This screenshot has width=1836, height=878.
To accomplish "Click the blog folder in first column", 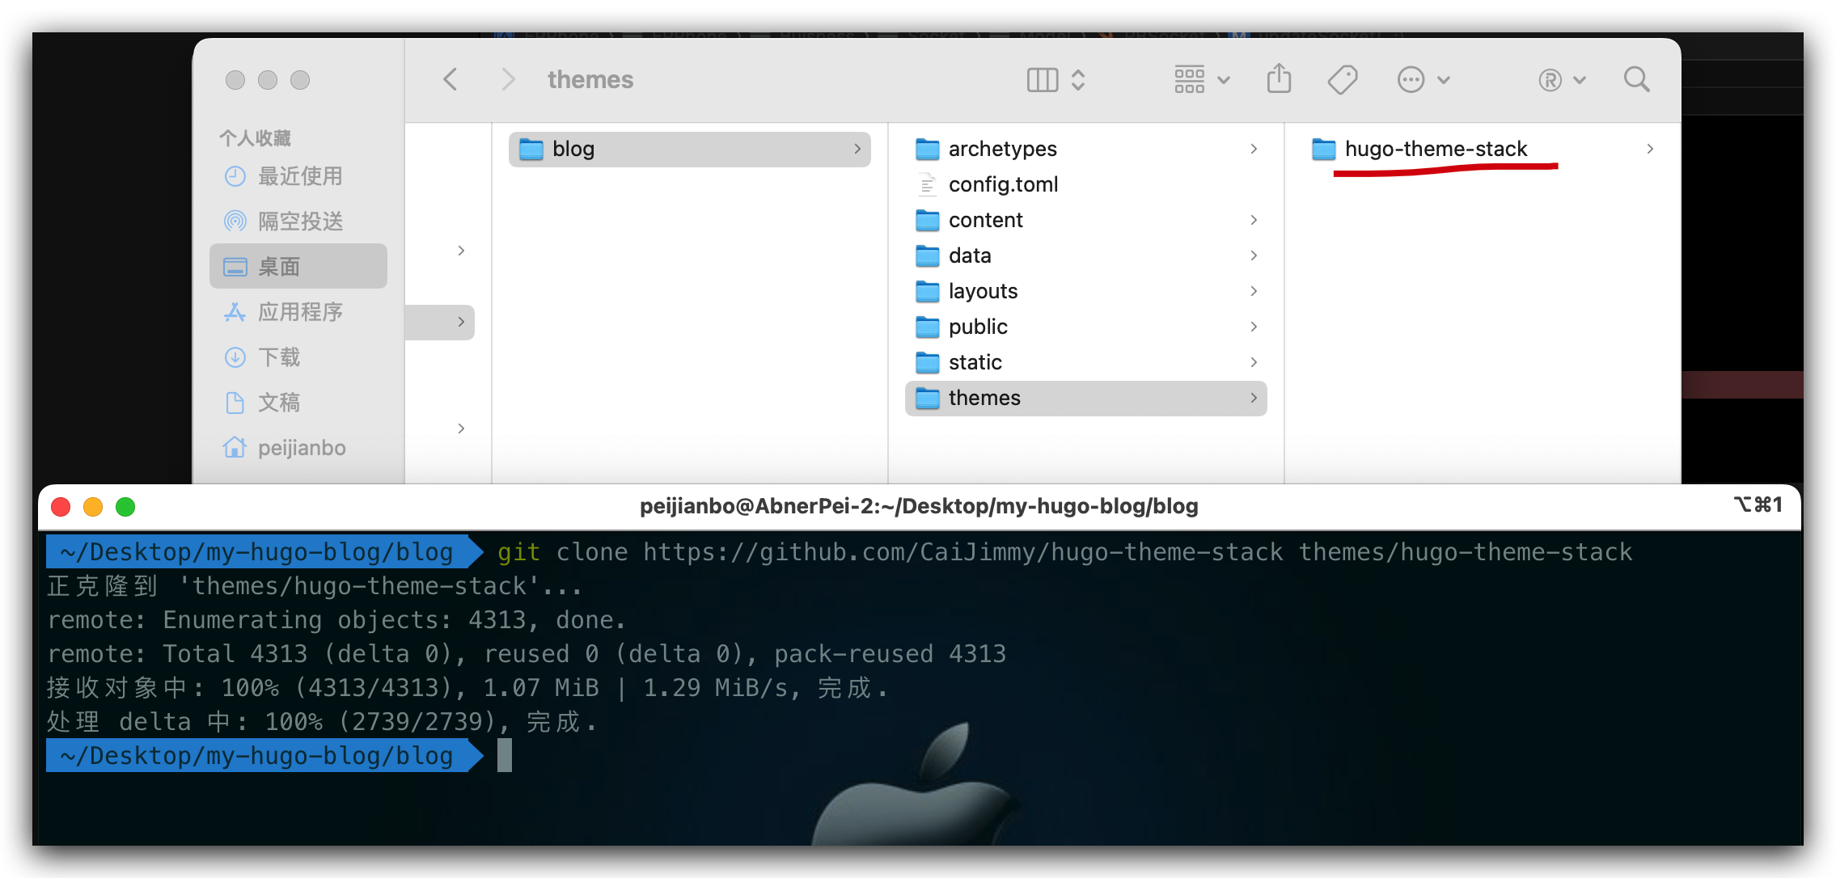I will tap(573, 149).
